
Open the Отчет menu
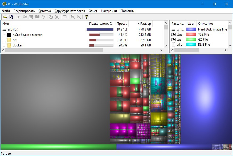[x=93, y=11]
